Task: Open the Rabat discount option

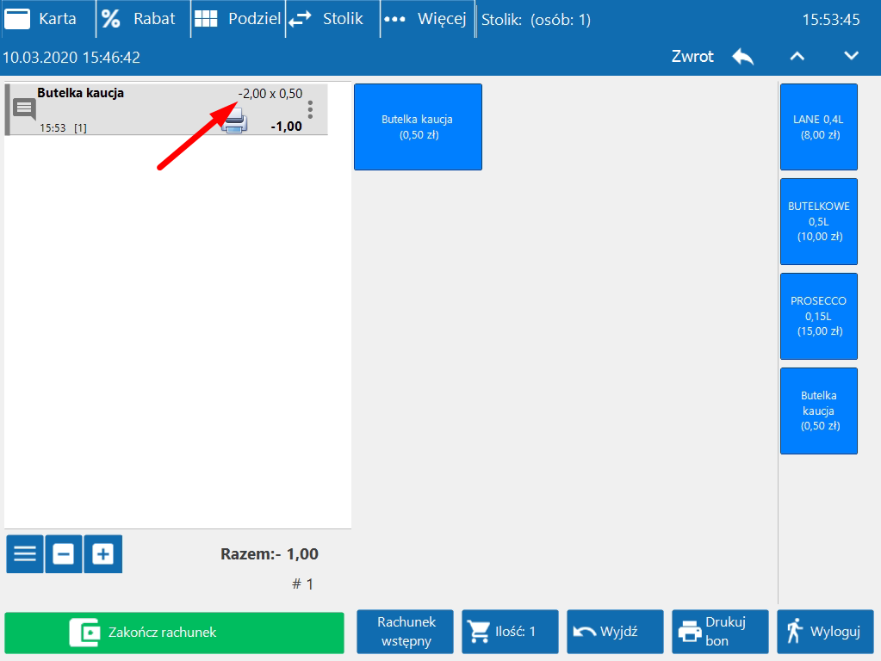Action: pyautogui.click(x=140, y=19)
